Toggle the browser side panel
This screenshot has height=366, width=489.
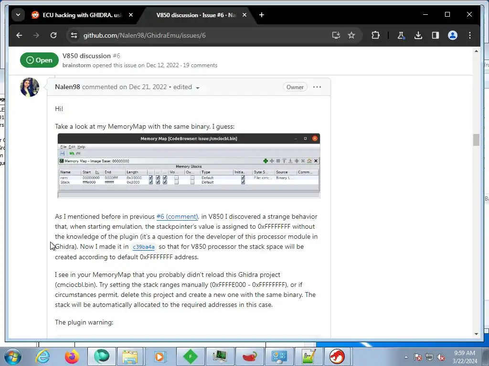click(x=436, y=35)
